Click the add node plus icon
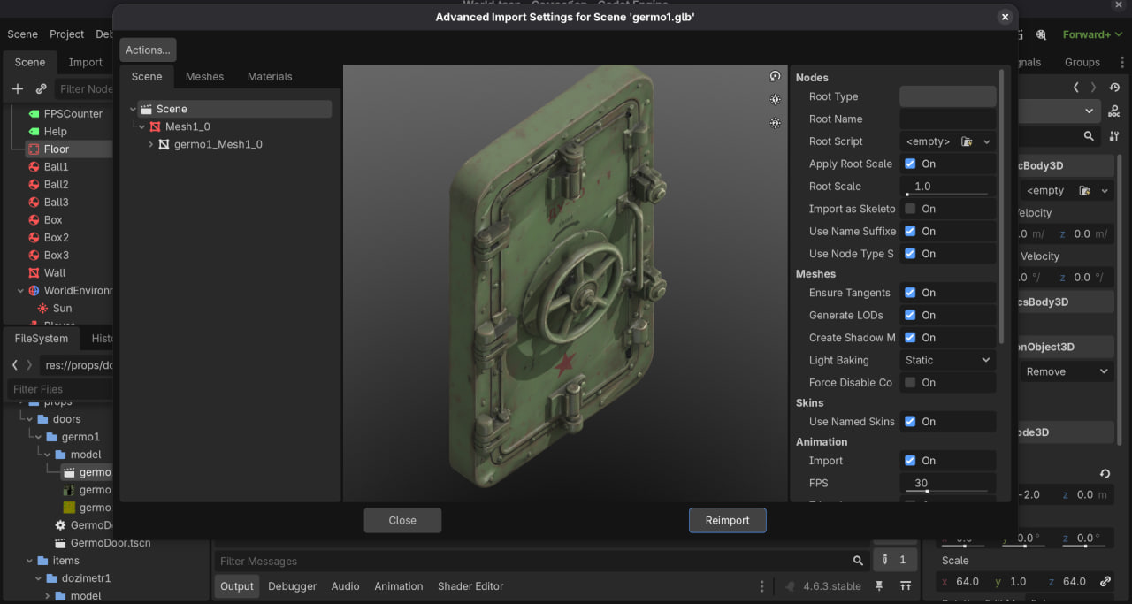The height and width of the screenshot is (604, 1132). pos(17,89)
